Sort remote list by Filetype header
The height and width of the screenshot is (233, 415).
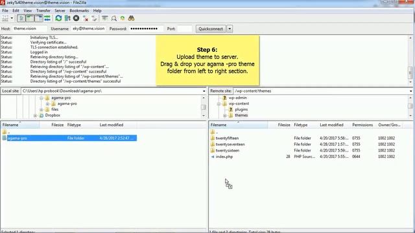tap(304, 125)
